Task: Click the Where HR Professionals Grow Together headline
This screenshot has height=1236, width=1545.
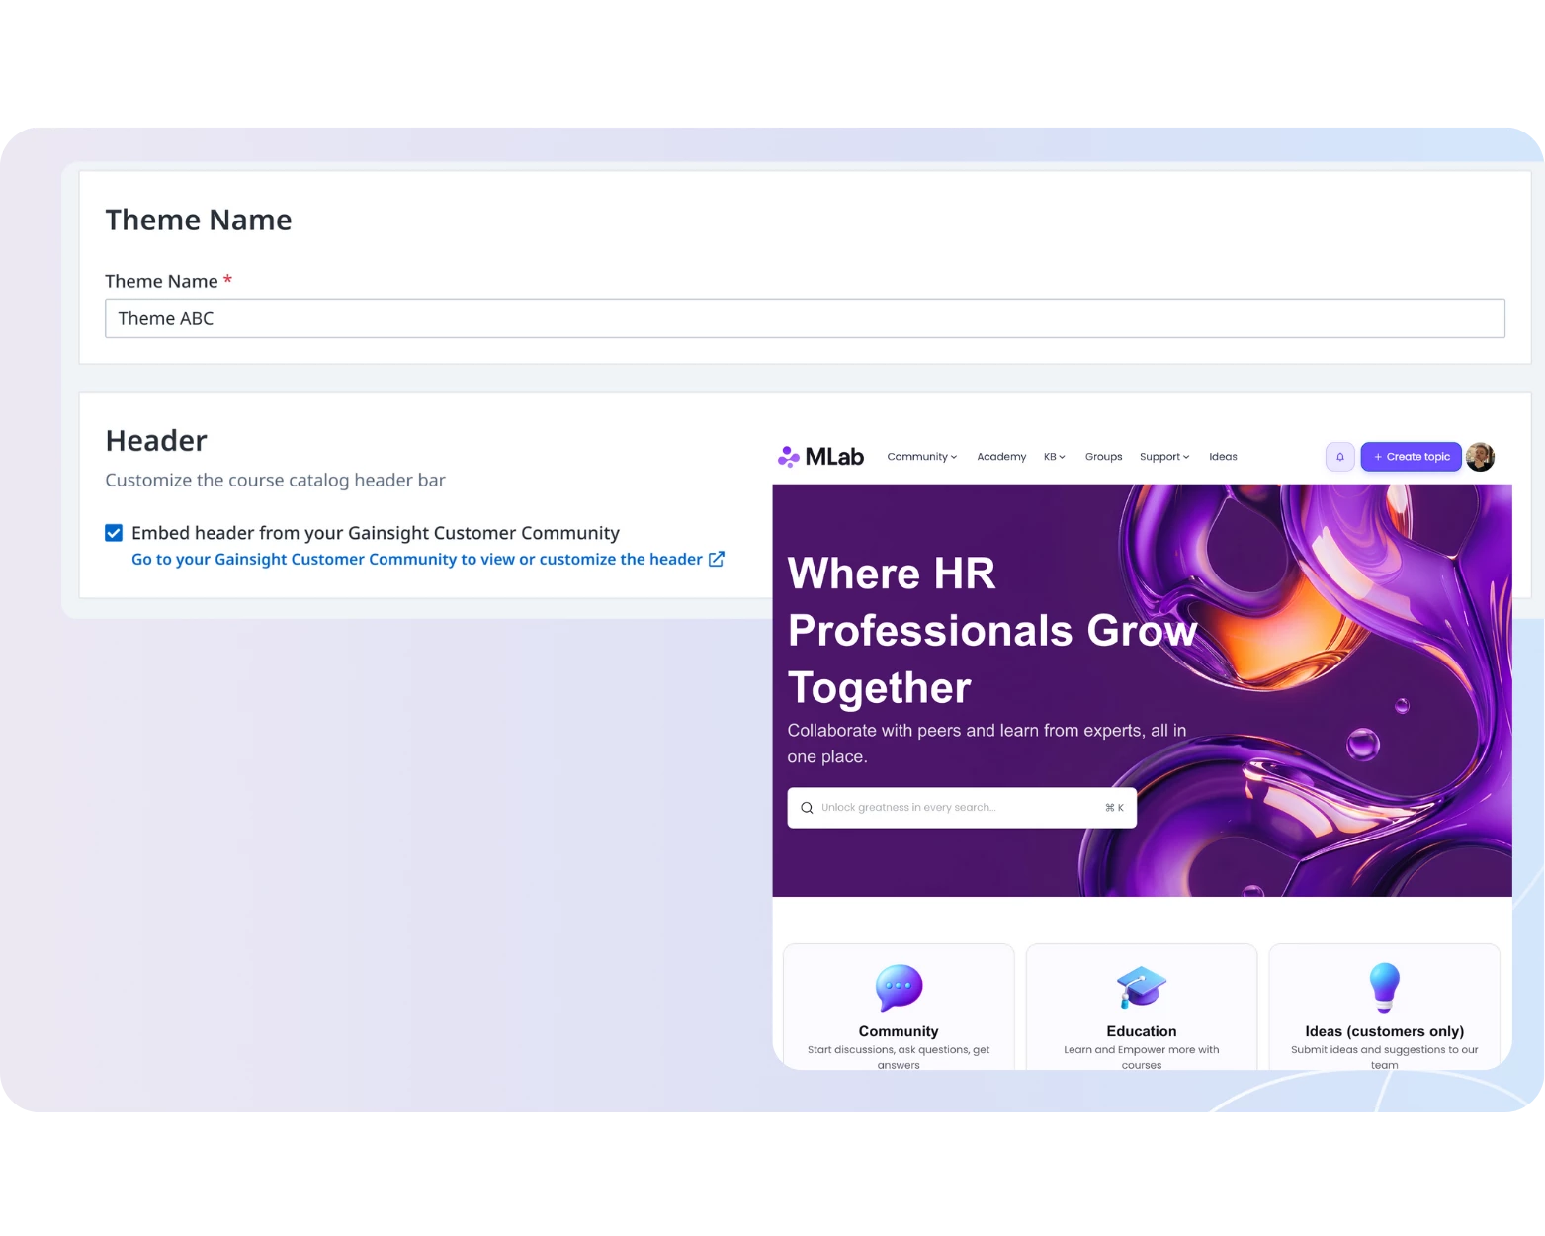Action: (991, 631)
